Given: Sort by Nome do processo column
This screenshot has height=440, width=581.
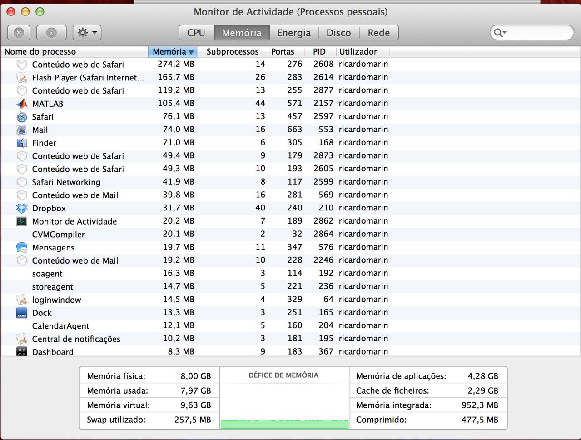Looking at the screenshot, I should 74,52.
